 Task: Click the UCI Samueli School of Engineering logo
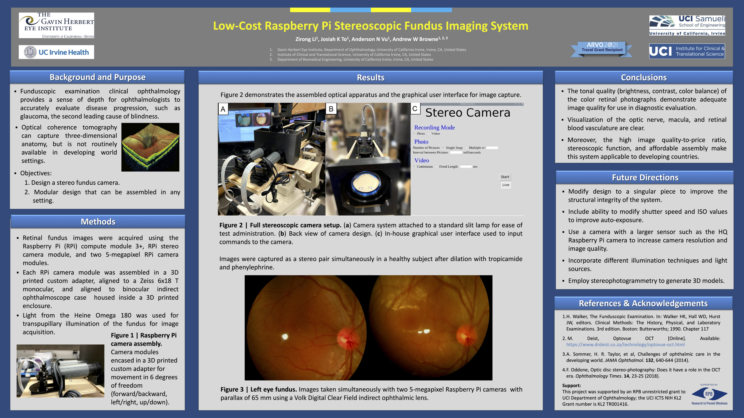[x=687, y=25]
